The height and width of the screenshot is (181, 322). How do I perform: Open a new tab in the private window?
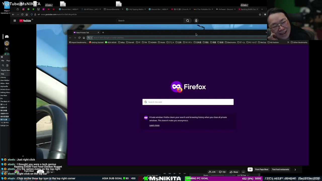103,32
